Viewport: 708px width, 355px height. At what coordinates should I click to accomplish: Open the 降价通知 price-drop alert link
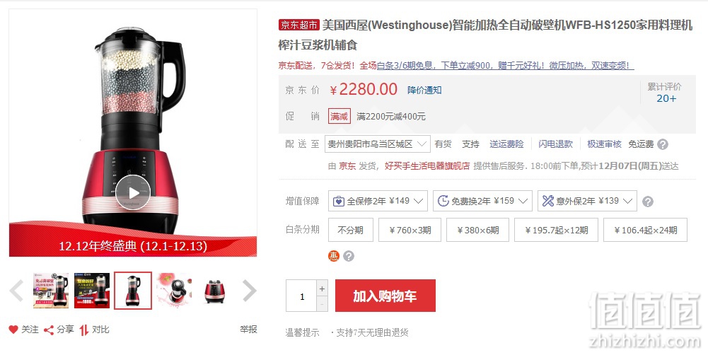(x=424, y=91)
